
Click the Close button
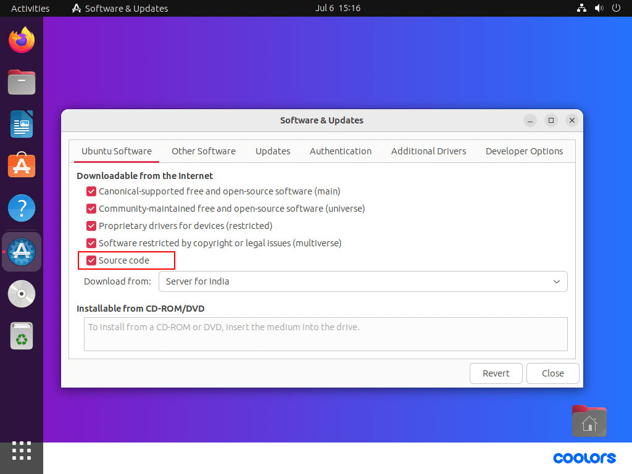[552, 373]
